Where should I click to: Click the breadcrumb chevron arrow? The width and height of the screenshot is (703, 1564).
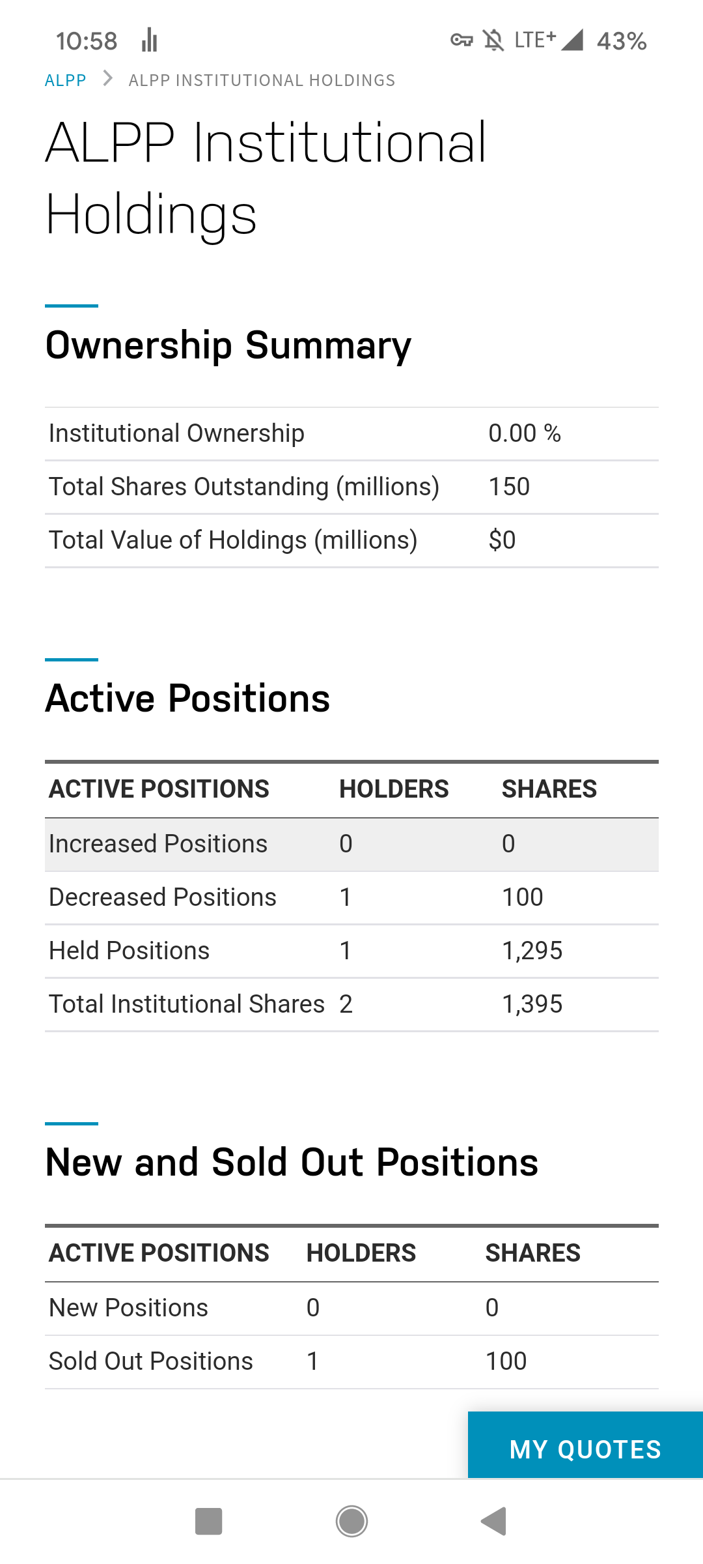click(108, 80)
